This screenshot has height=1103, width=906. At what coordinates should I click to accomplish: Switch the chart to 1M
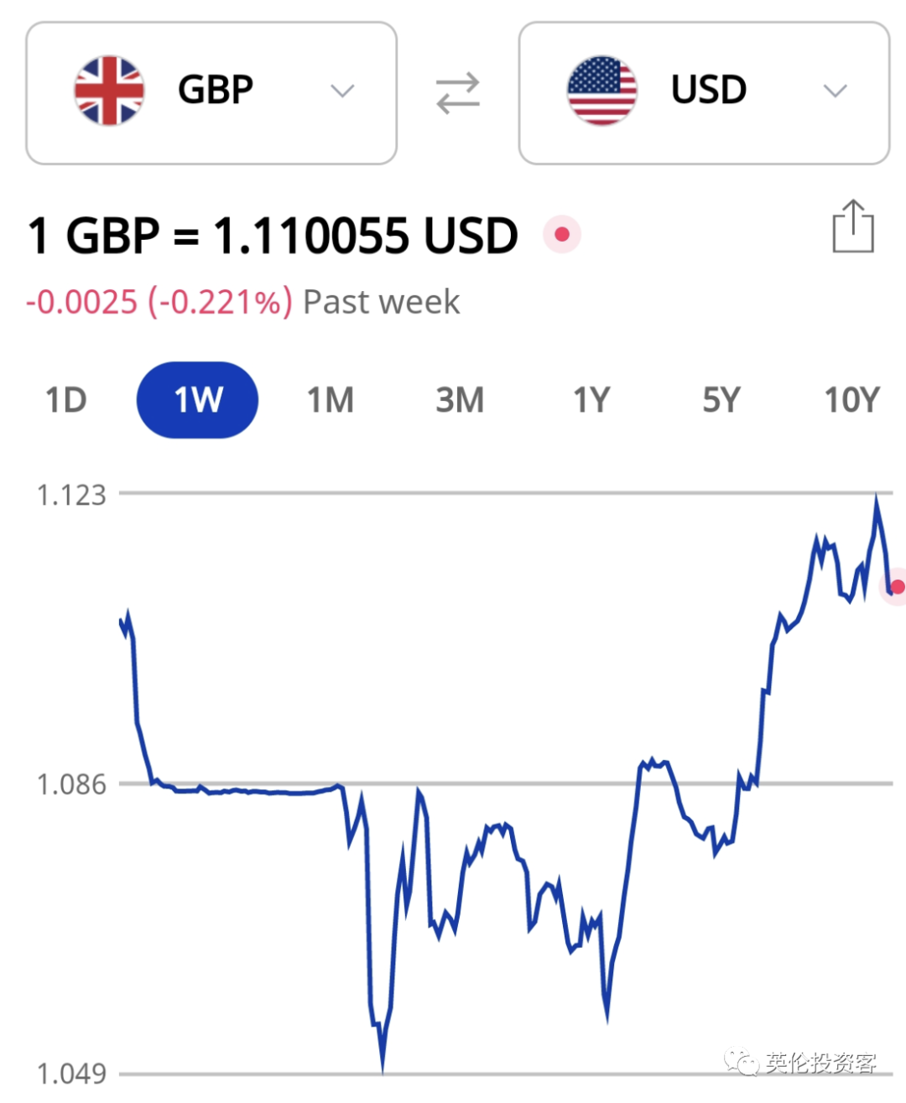pyautogui.click(x=330, y=400)
